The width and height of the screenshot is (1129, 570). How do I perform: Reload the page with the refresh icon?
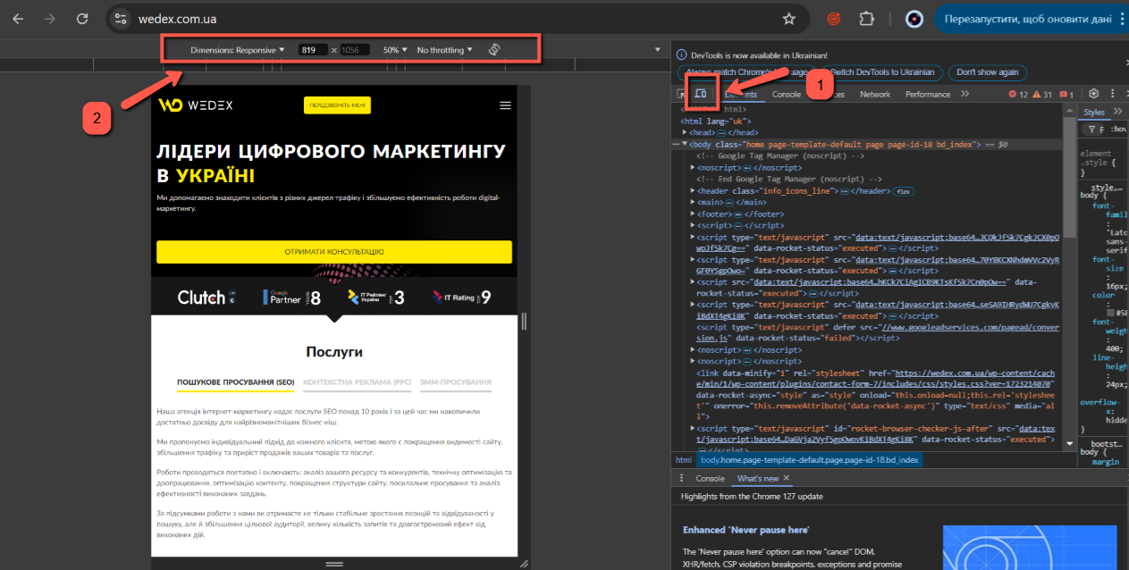[83, 19]
